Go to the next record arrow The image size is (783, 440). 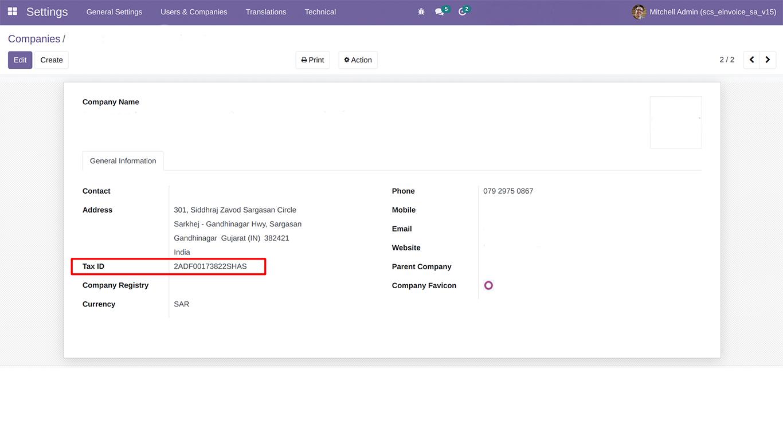click(768, 60)
